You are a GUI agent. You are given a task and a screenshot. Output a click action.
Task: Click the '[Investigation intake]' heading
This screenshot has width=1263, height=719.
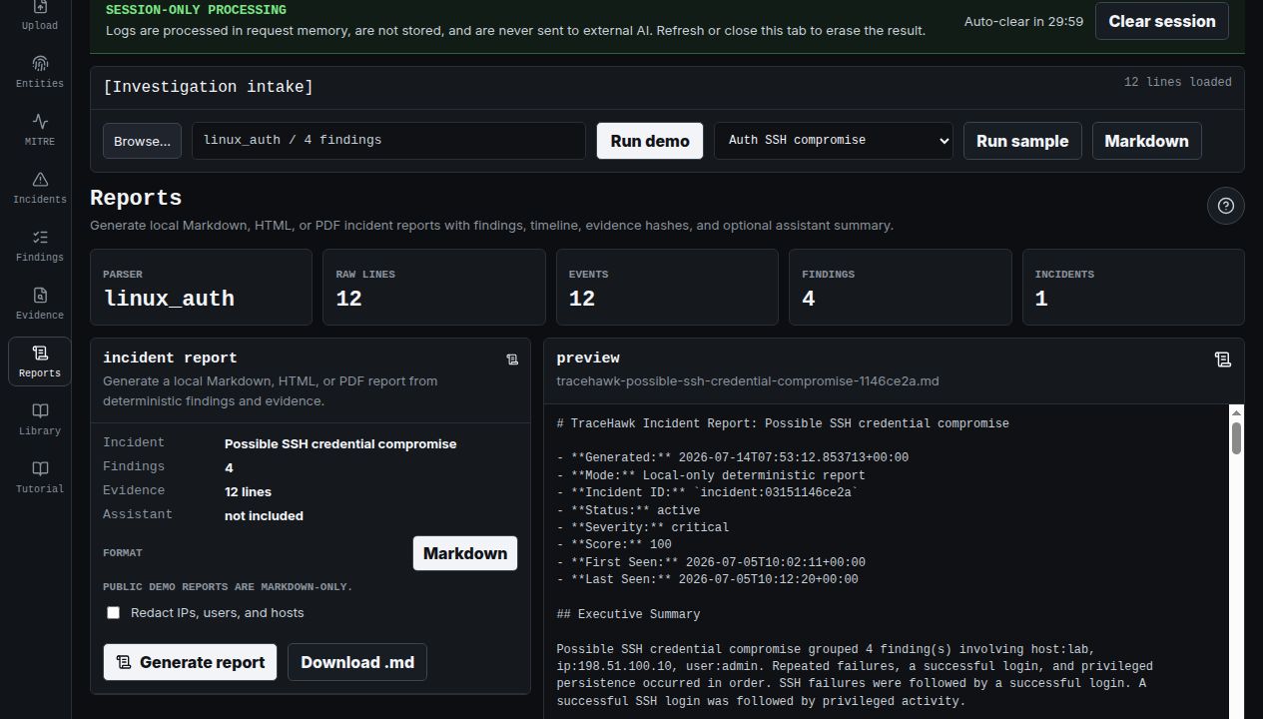(208, 87)
